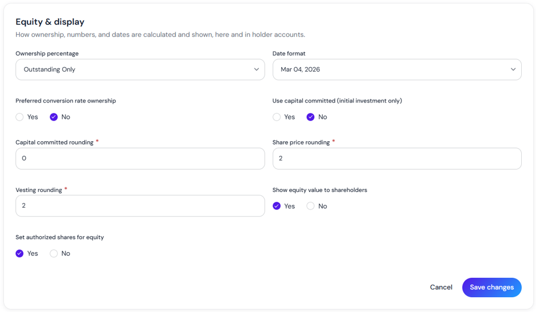This screenshot has height=312, width=536.
Task: Click the Set authorized shares for equity label
Action: (x=59, y=237)
